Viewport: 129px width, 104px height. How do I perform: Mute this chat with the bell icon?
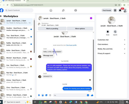point(108,32)
